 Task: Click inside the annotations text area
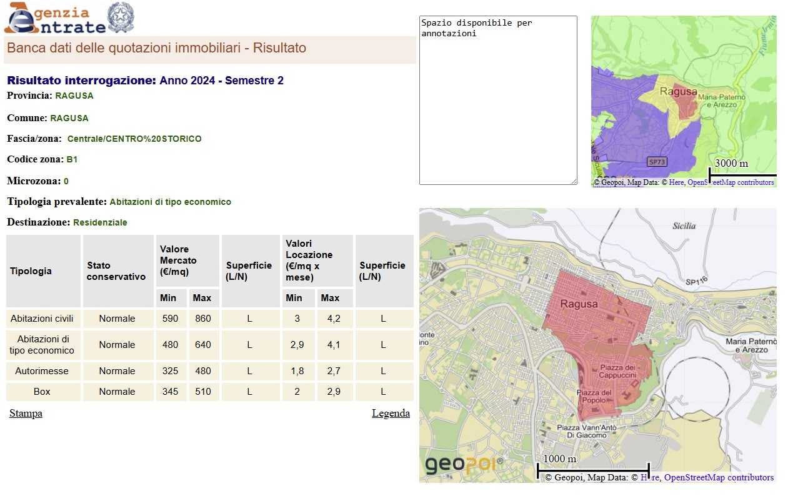(x=497, y=100)
